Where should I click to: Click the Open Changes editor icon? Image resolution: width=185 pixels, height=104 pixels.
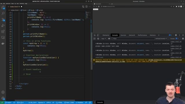83,7
